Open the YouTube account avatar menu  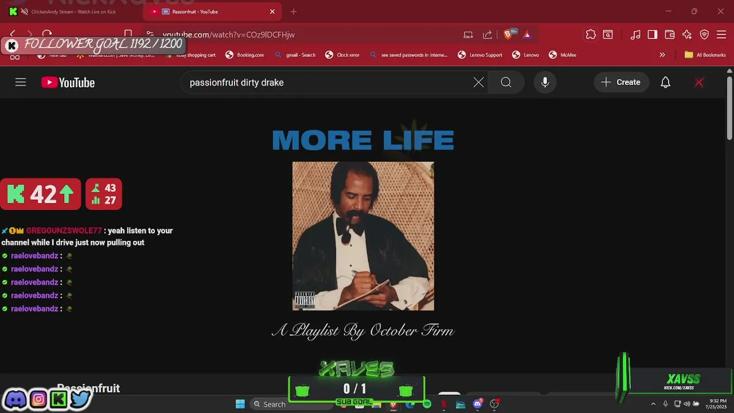[699, 83]
